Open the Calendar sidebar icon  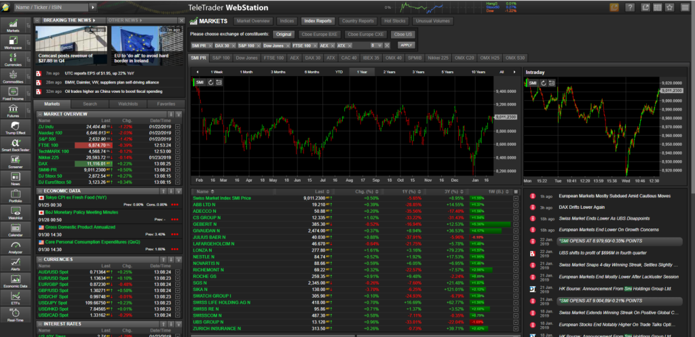[14, 231]
